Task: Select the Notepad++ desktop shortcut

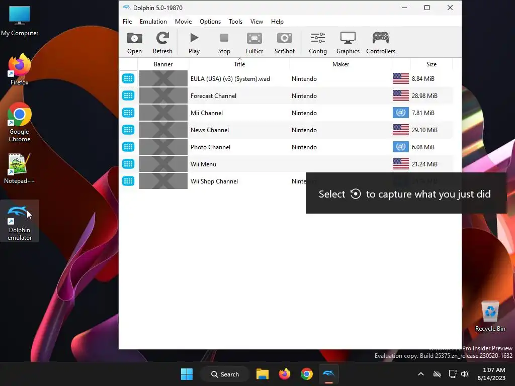Action: (x=20, y=168)
